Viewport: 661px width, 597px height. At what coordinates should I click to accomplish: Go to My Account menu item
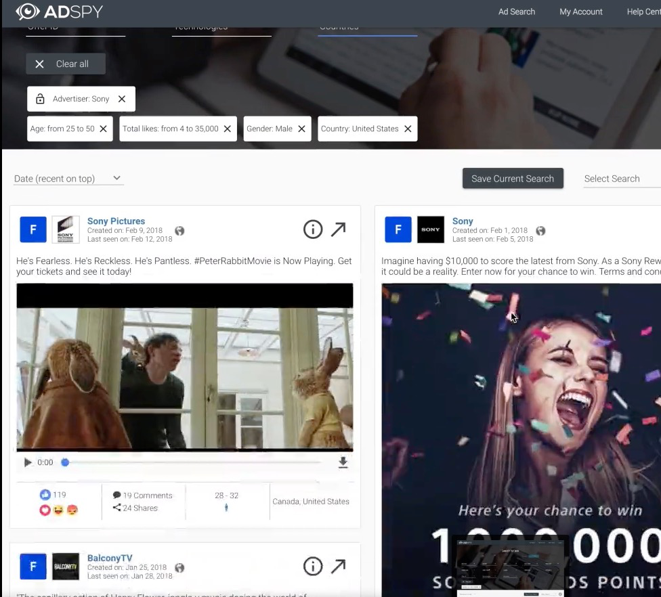point(580,12)
